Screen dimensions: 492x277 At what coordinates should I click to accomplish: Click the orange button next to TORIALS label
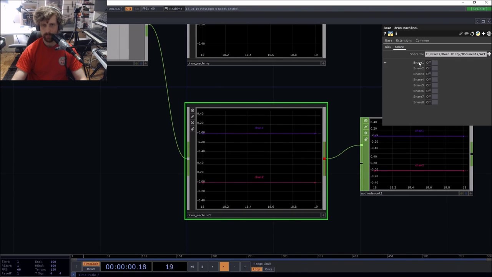pos(129,8)
